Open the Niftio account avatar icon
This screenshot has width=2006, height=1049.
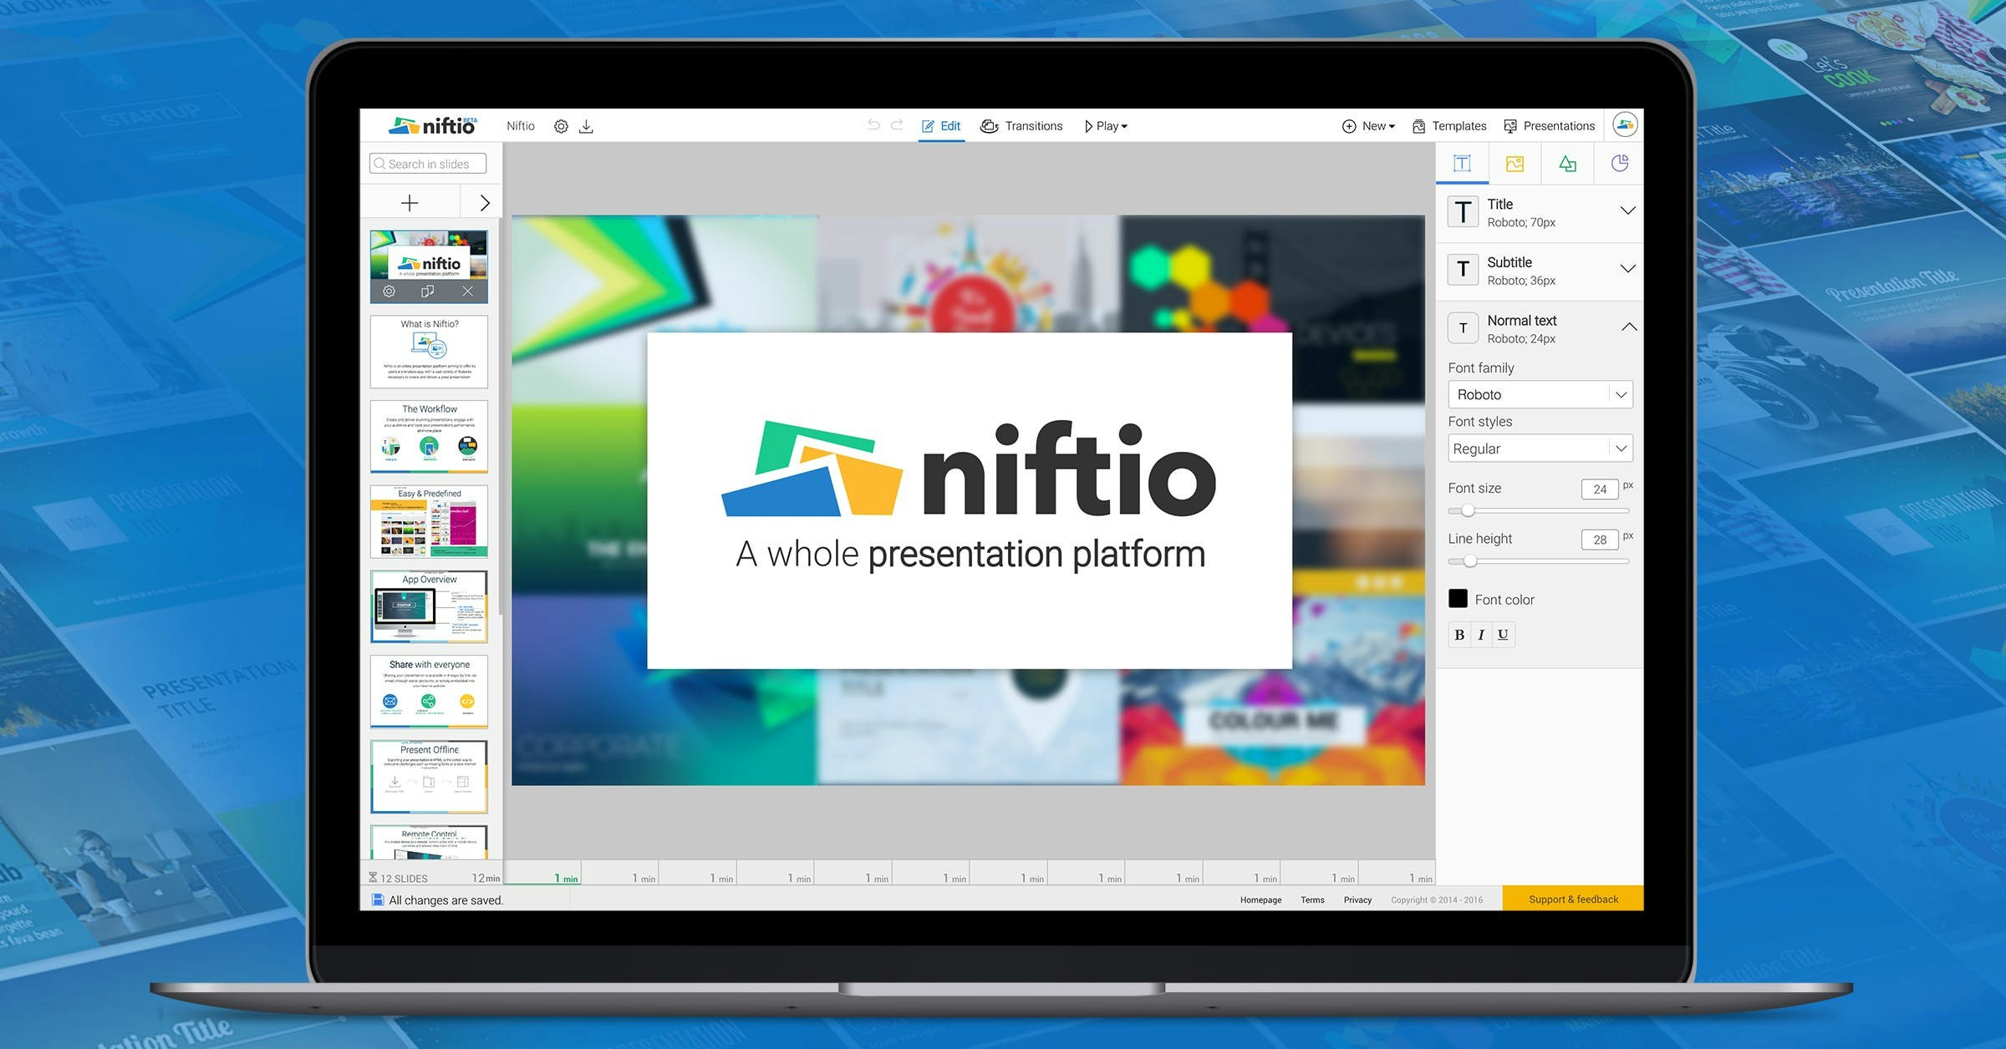pos(1625,125)
